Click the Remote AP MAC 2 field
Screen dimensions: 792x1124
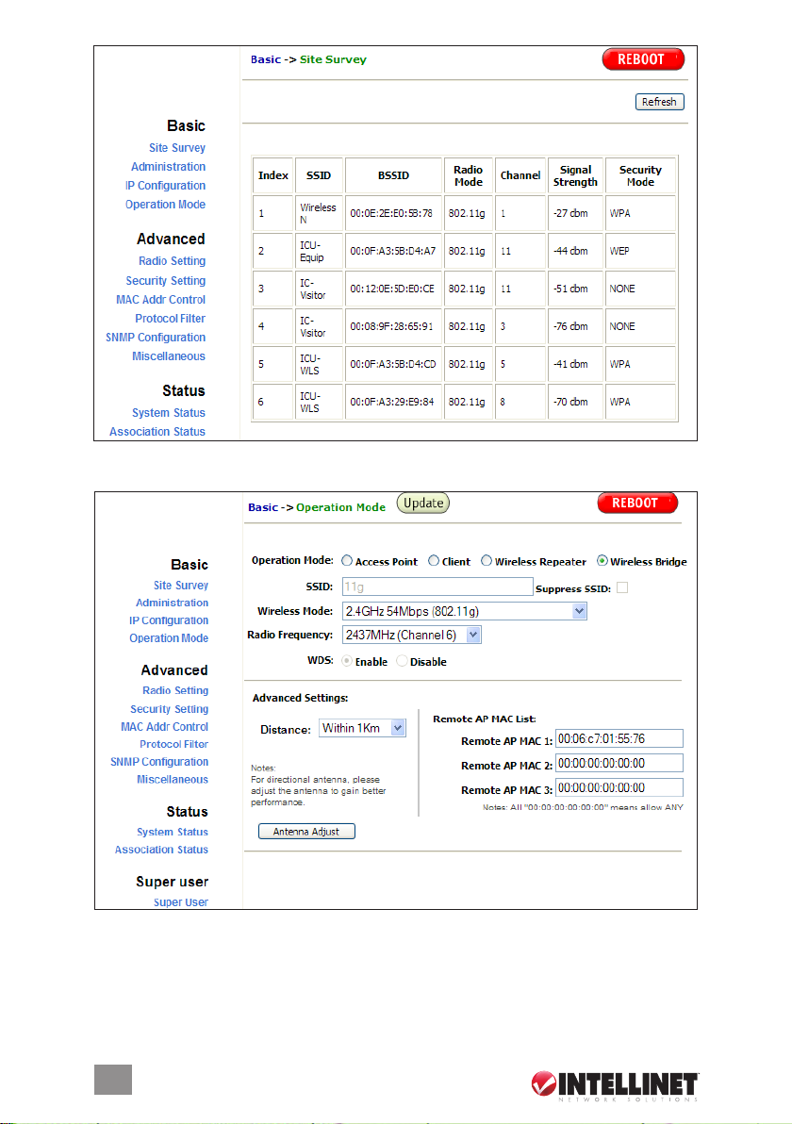[619, 764]
